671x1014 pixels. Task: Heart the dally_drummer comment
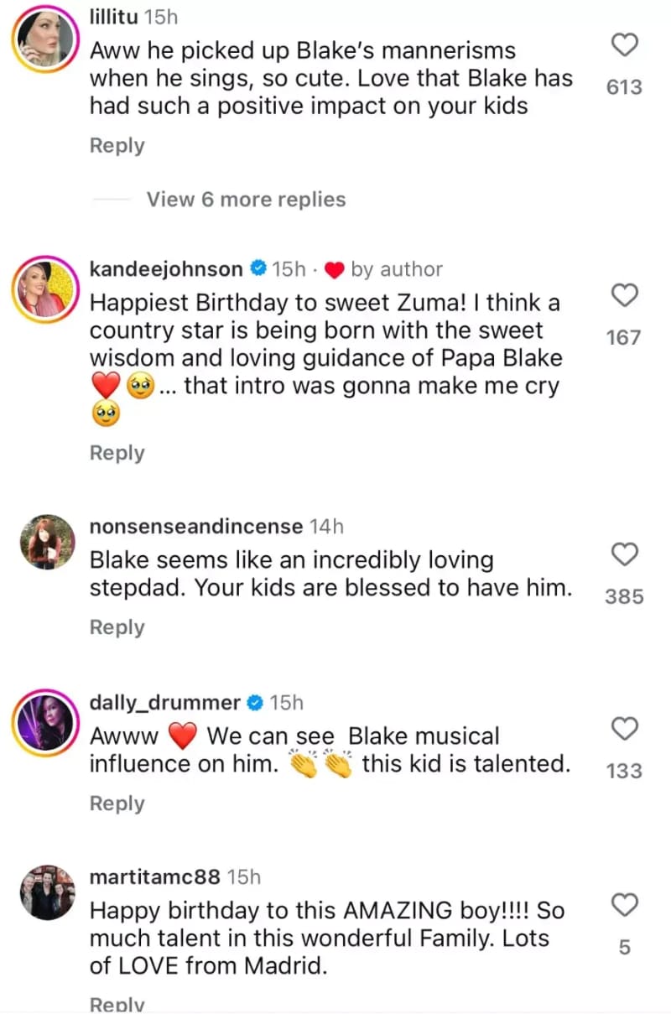(624, 729)
